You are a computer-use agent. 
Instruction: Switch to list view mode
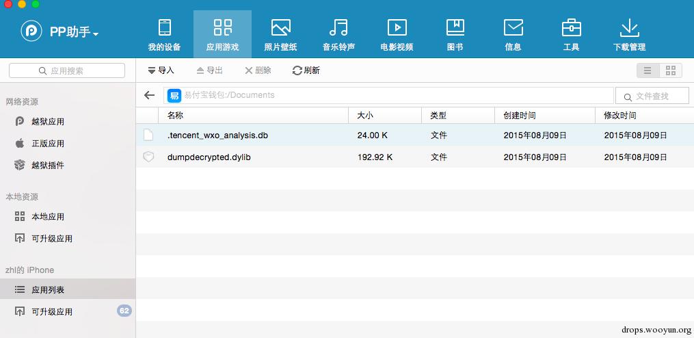coord(648,70)
